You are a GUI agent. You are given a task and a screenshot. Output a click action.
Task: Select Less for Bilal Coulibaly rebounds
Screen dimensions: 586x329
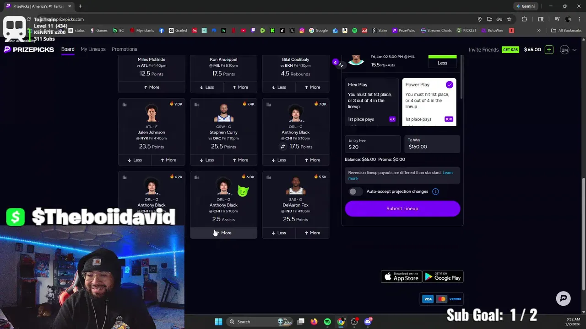279,87
